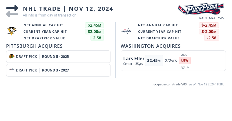Click Pittsburgh's $2.00M current year cap hit

(94, 32)
